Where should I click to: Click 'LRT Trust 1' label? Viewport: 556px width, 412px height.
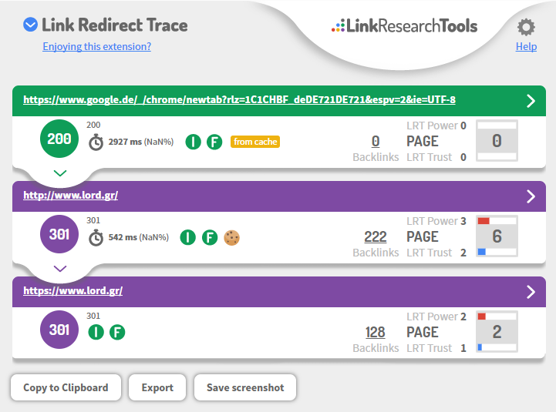tap(436, 348)
